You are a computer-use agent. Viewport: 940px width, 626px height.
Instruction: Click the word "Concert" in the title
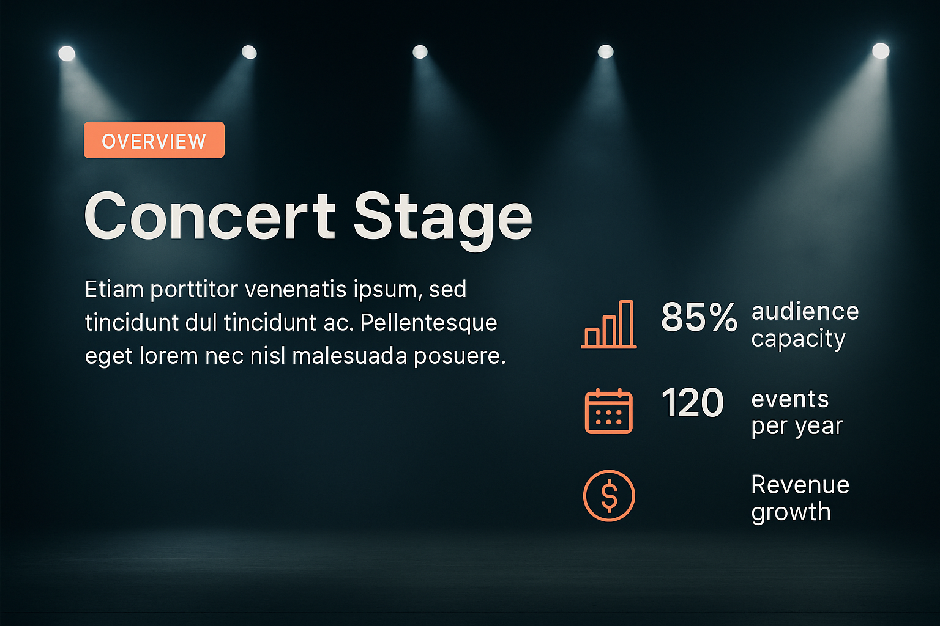pyautogui.click(x=210, y=217)
